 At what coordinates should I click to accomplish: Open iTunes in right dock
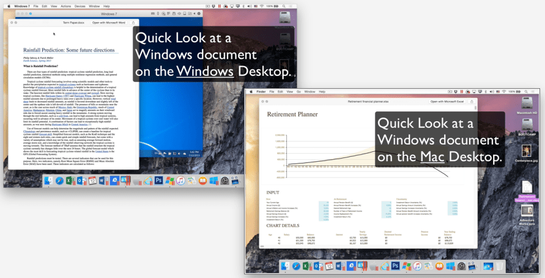click(417, 266)
